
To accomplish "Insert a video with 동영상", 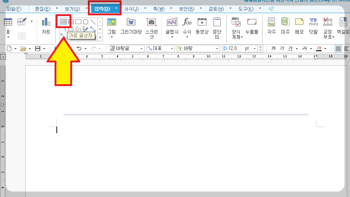I will click(x=202, y=26).
